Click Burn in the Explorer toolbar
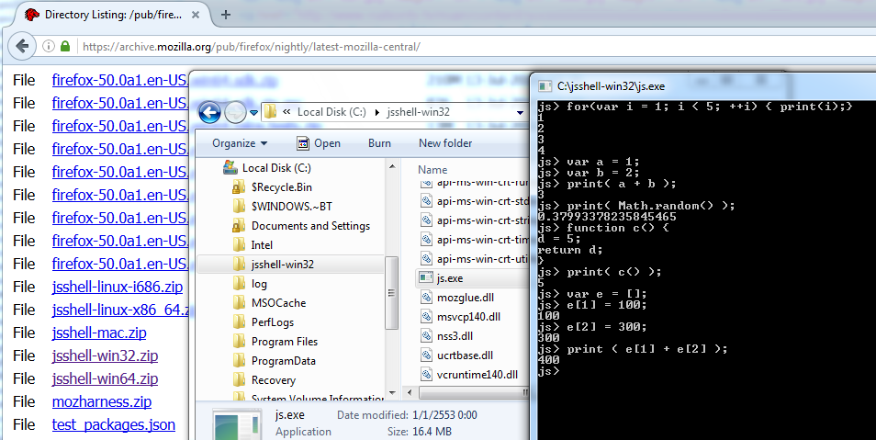 point(379,143)
